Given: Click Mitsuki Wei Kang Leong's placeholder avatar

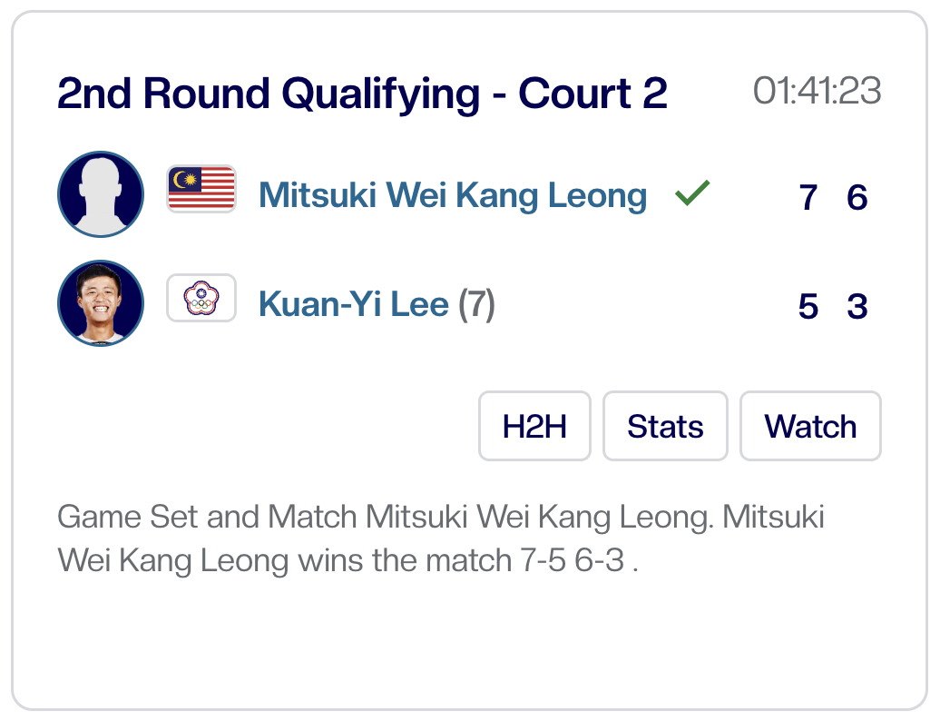Looking at the screenshot, I should pos(101,194).
